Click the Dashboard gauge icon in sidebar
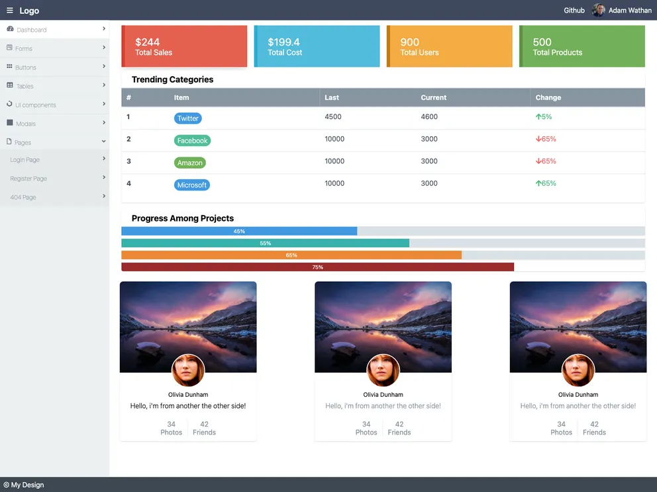Viewport: 657px width, 492px height. pos(10,29)
